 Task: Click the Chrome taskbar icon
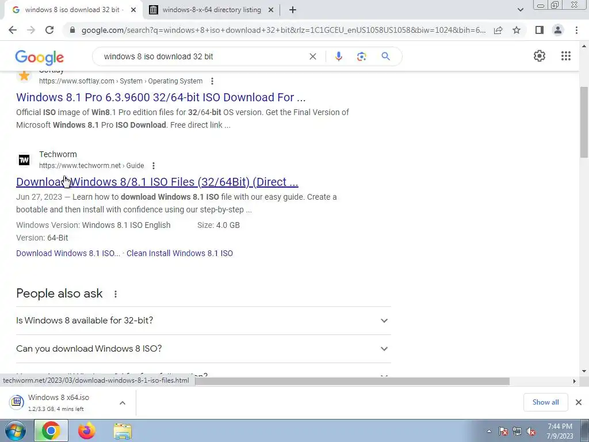(51, 430)
